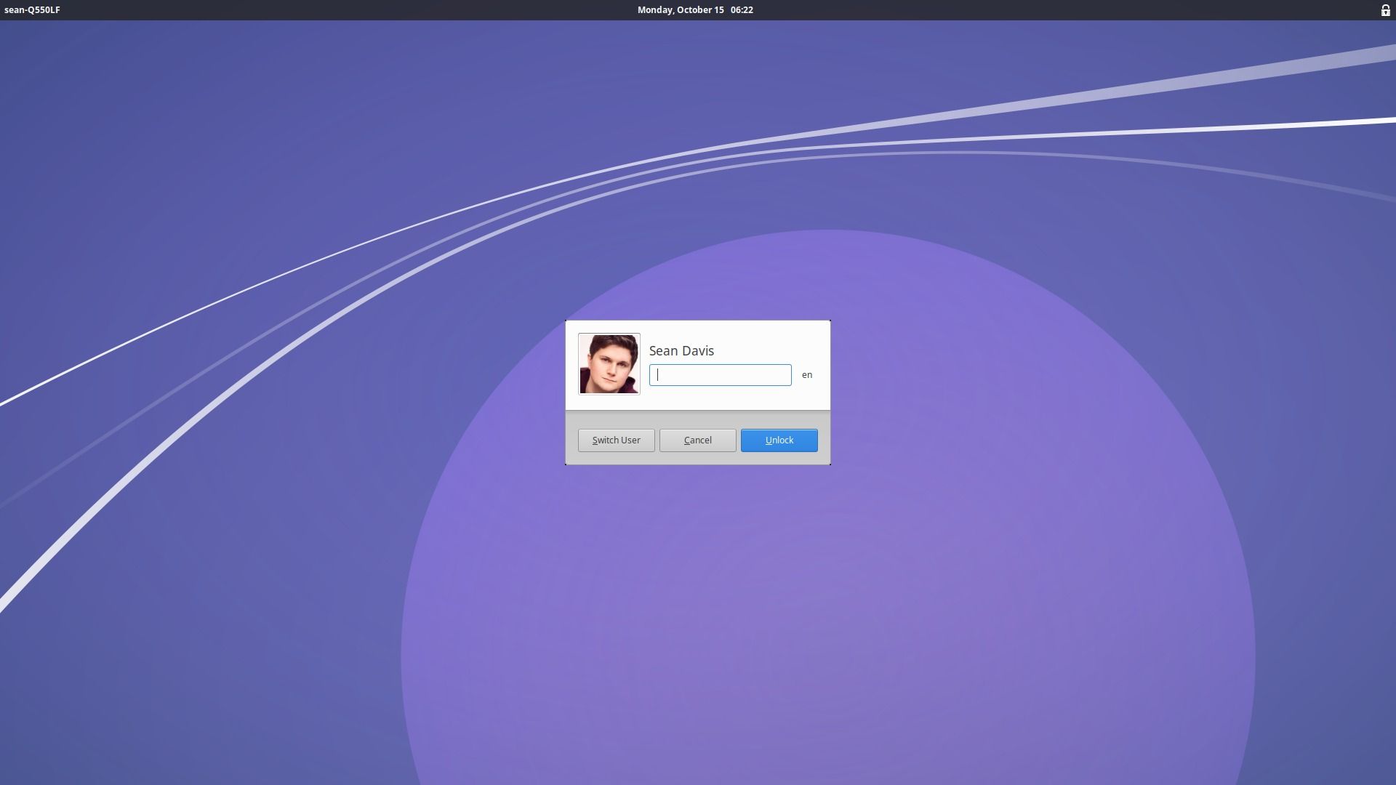Click the text cursor in the password field
The width and height of the screenshot is (1396, 785).
click(658, 374)
